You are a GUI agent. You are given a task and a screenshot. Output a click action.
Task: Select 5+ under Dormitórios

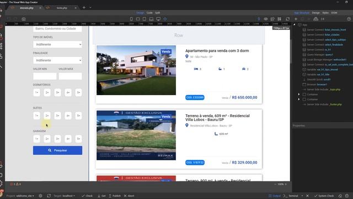coord(78,92)
